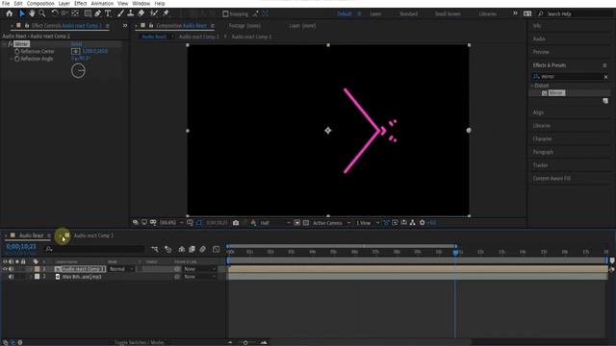The width and height of the screenshot is (616, 346).
Task: Select the Zoom magnifier tool
Action: coord(41,13)
